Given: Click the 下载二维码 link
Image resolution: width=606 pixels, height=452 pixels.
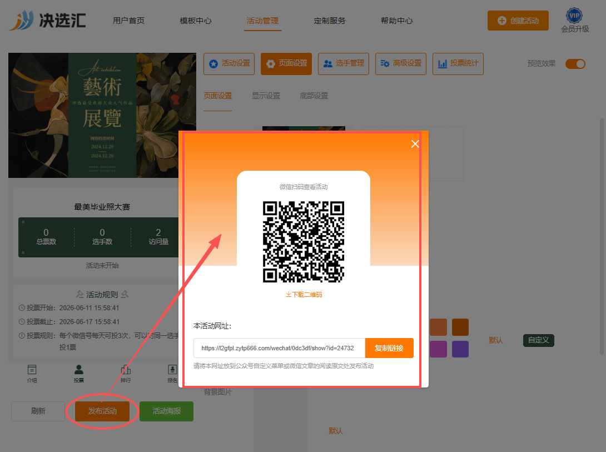Looking at the screenshot, I should pyautogui.click(x=304, y=294).
